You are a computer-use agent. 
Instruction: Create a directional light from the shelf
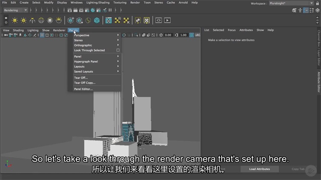click(24, 20)
